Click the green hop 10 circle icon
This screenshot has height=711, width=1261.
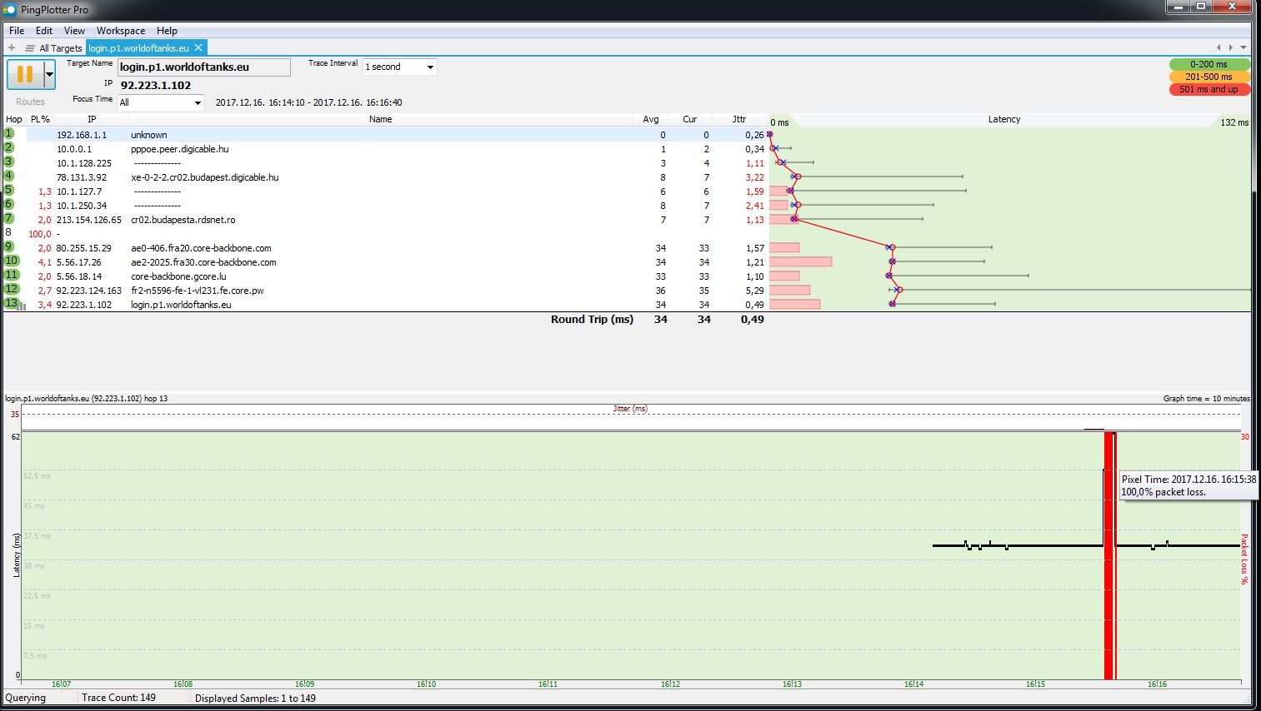click(11, 261)
